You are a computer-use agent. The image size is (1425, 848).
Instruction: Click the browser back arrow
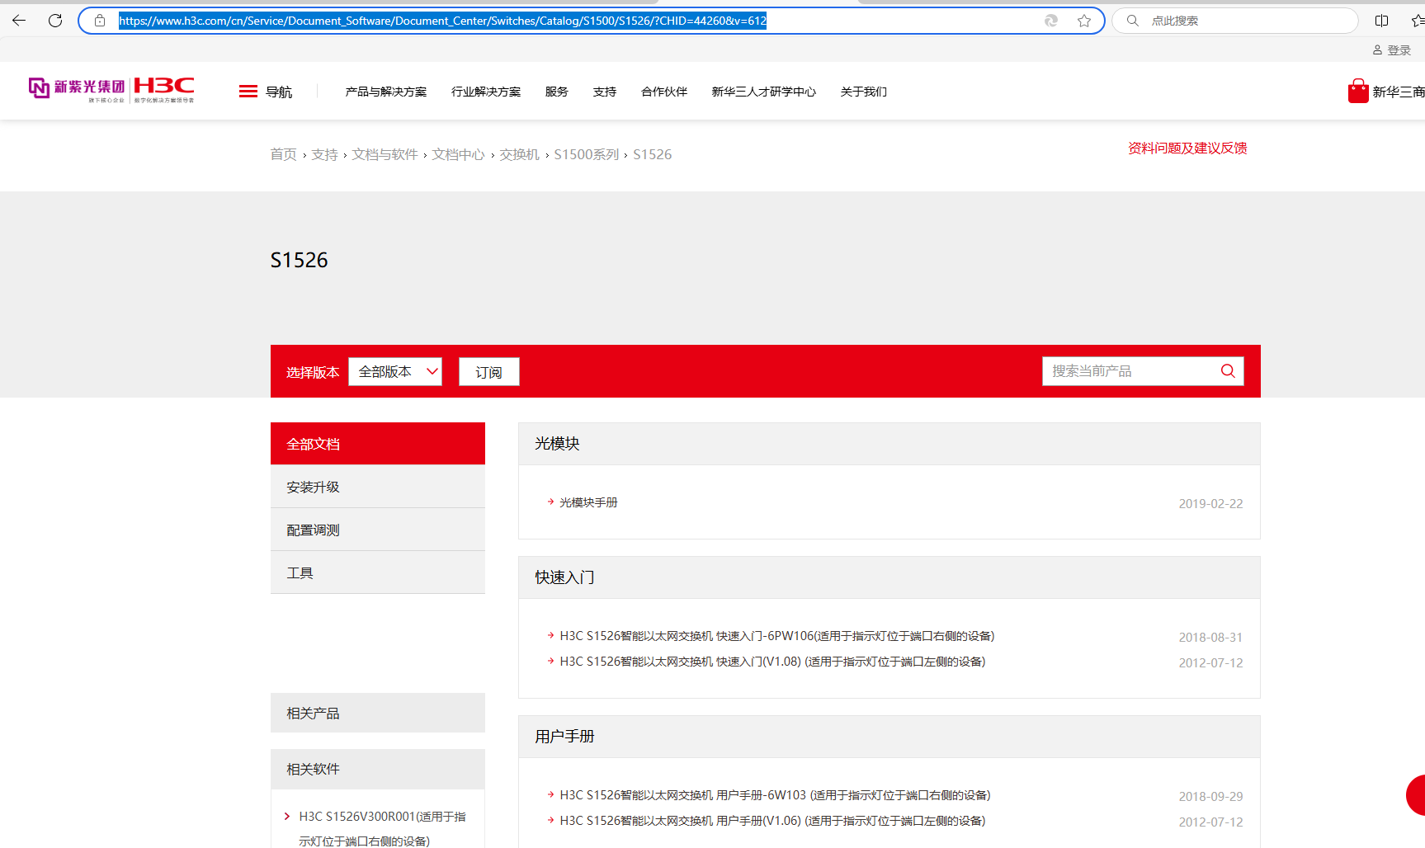[19, 21]
